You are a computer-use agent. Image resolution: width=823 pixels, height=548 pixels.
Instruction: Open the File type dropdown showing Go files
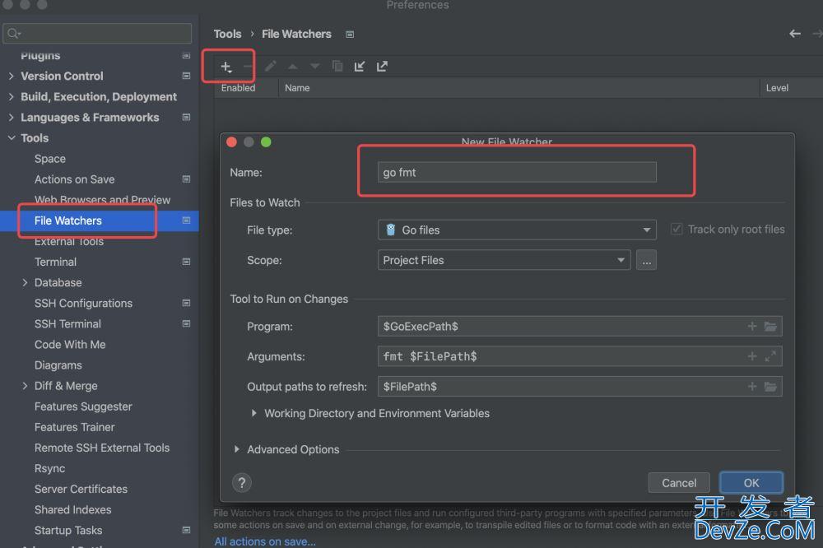(517, 230)
